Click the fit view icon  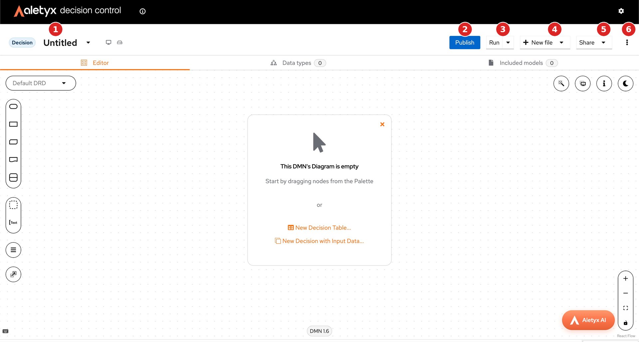[x=626, y=308]
